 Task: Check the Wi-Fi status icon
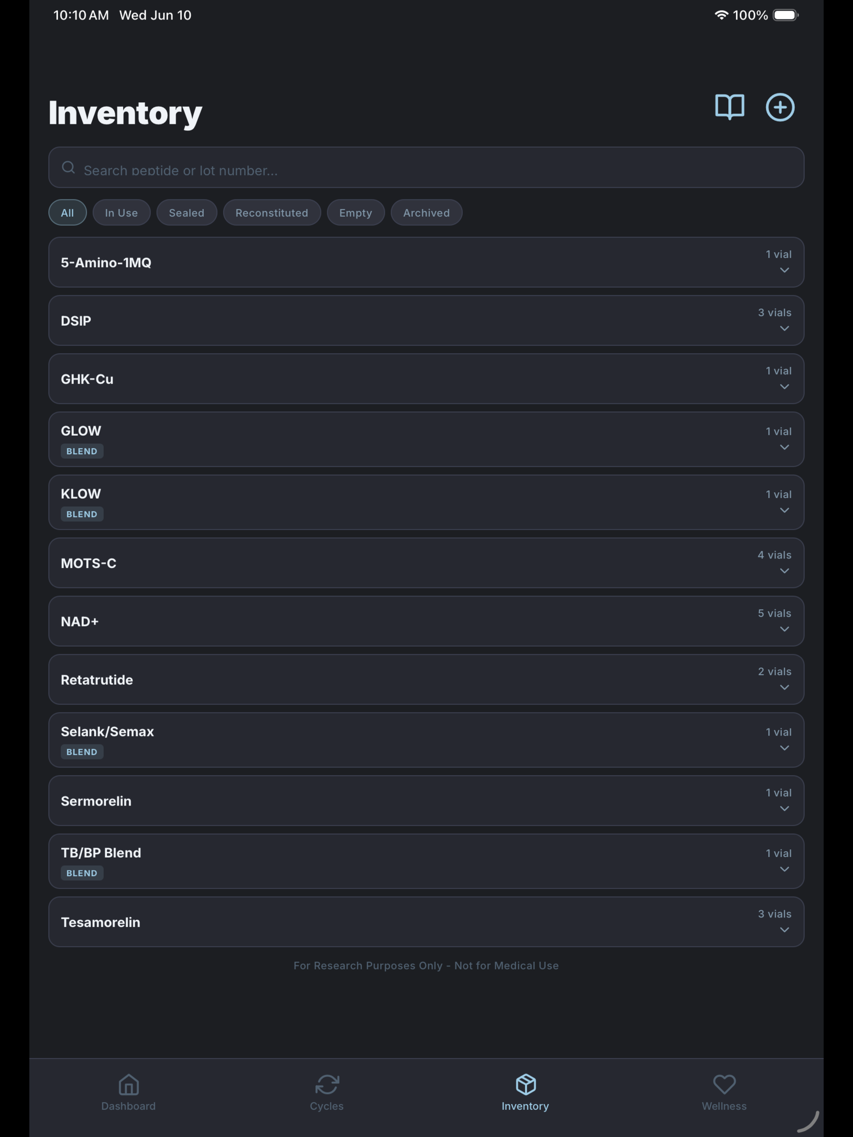pyautogui.click(x=722, y=15)
